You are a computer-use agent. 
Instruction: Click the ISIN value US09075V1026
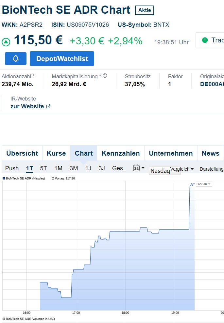(x=88, y=25)
